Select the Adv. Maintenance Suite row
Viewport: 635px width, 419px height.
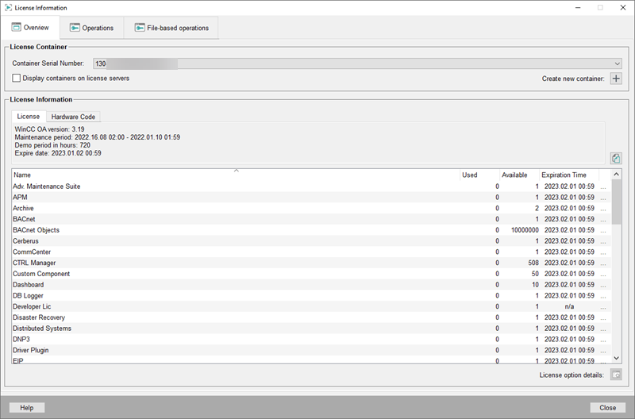(311, 186)
